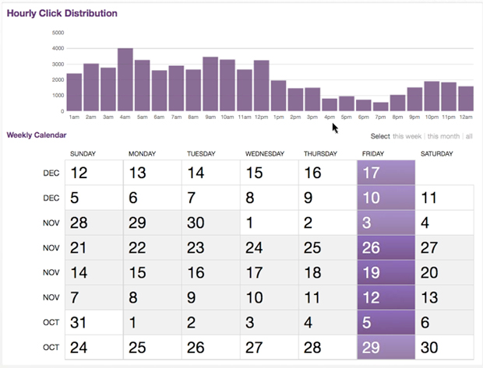
Task: Click Sunday December 12 in the calendar
Action: (93, 173)
